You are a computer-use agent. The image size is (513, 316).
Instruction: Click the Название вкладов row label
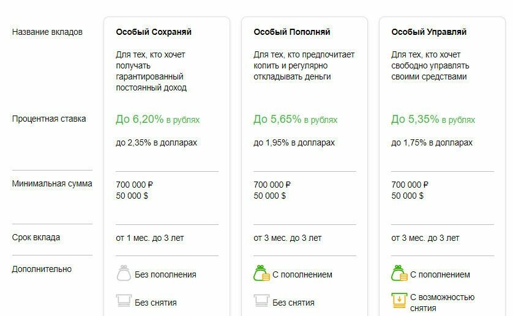(47, 32)
